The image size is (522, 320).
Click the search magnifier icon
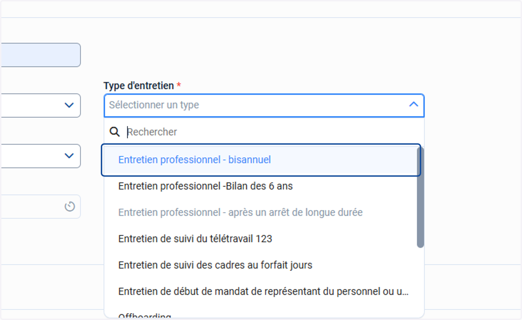tap(114, 132)
